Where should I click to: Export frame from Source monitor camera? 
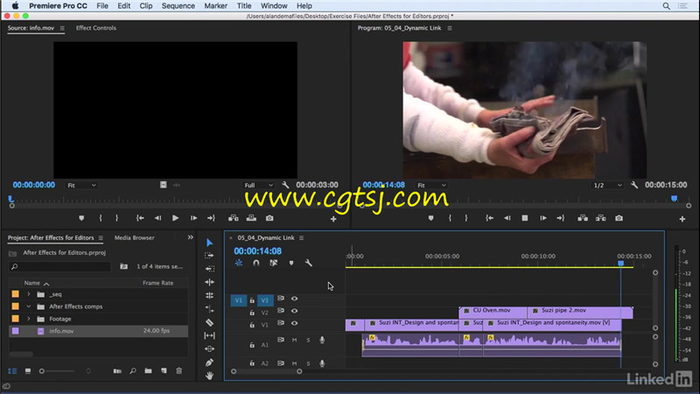tap(269, 218)
